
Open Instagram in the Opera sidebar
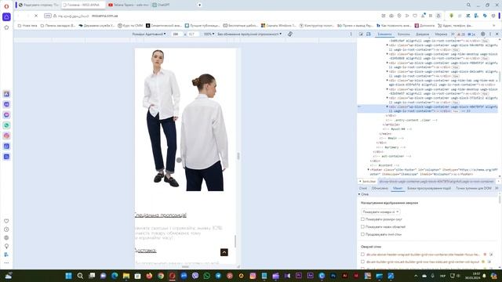pyautogui.click(x=6, y=136)
